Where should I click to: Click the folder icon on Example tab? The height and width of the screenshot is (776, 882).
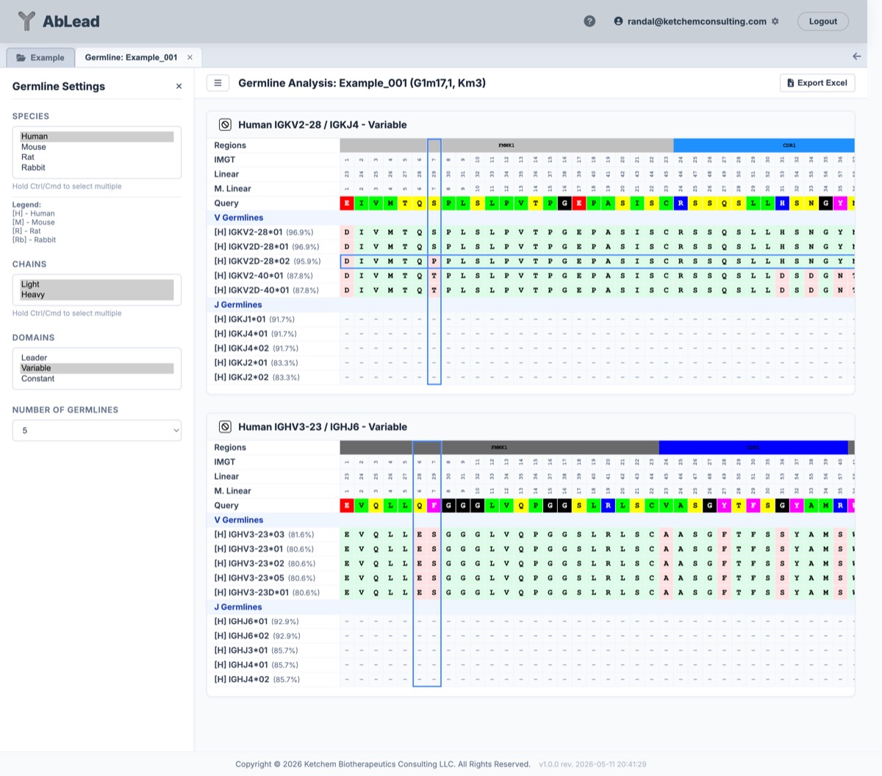21,57
